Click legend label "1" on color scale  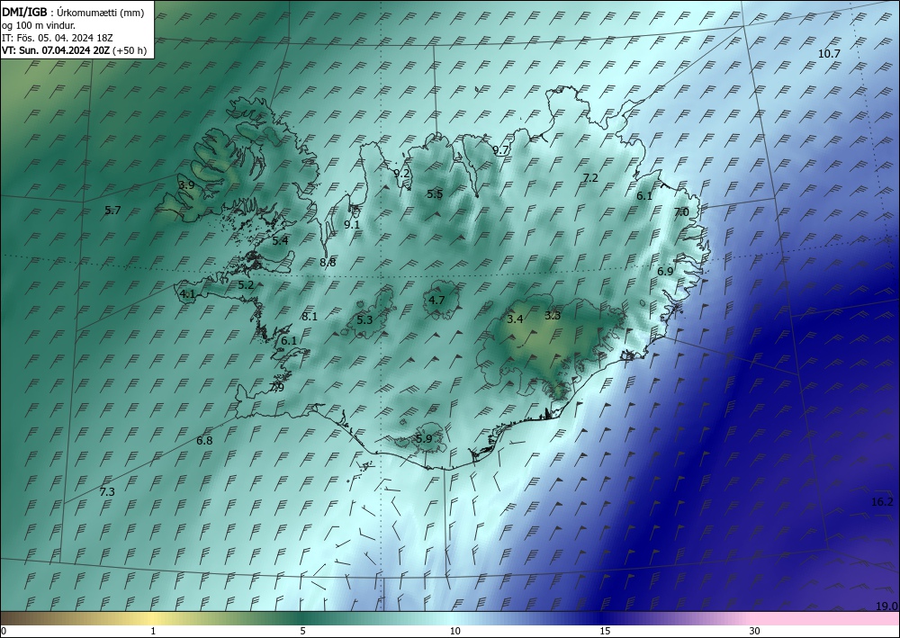(x=153, y=632)
